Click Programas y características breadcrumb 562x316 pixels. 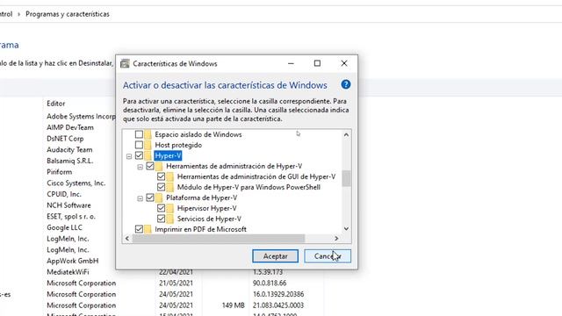click(x=68, y=14)
